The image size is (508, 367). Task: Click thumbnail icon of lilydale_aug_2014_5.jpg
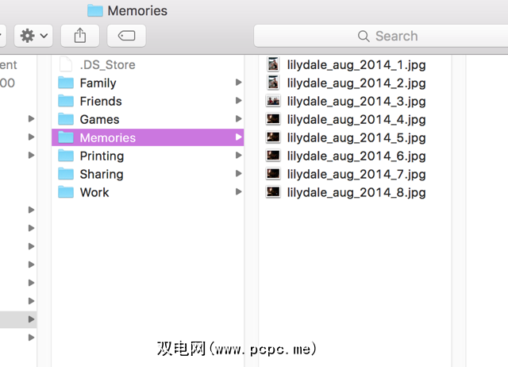(x=273, y=137)
